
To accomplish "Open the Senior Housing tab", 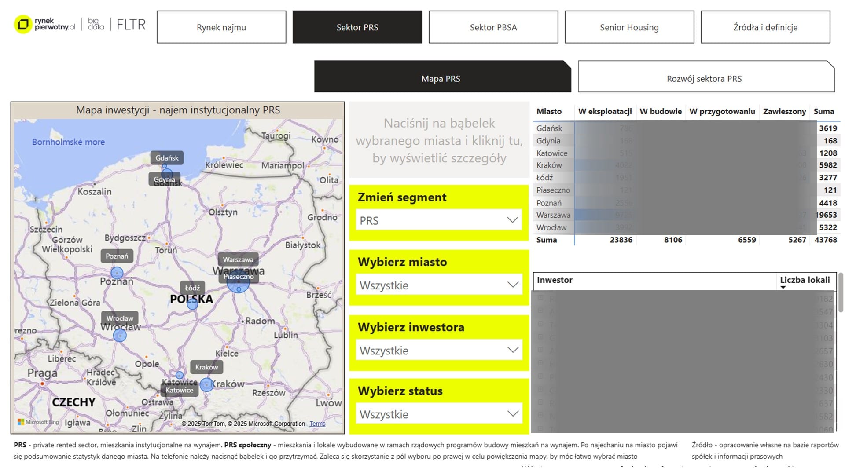I will (629, 27).
